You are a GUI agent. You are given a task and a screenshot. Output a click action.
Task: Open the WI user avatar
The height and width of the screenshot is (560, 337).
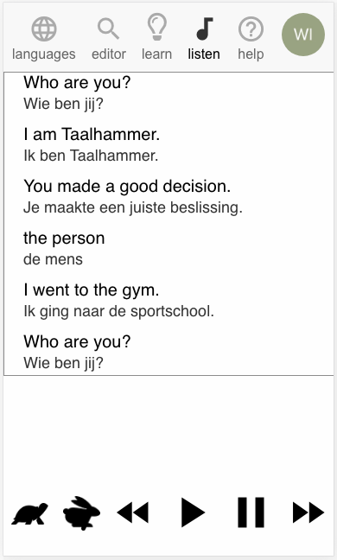(303, 35)
